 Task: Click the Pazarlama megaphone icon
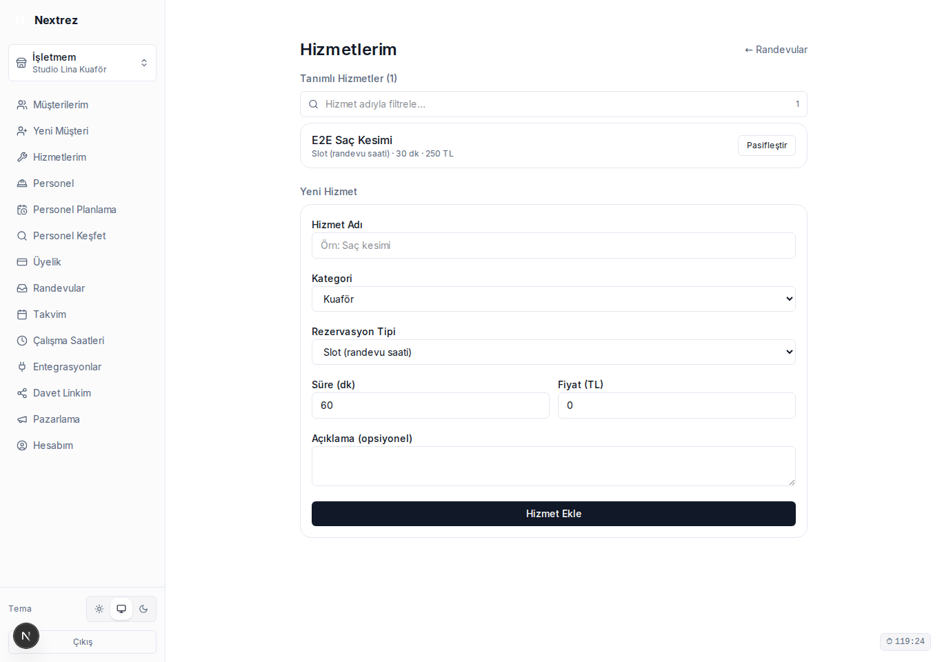pyautogui.click(x=22, y=419)
